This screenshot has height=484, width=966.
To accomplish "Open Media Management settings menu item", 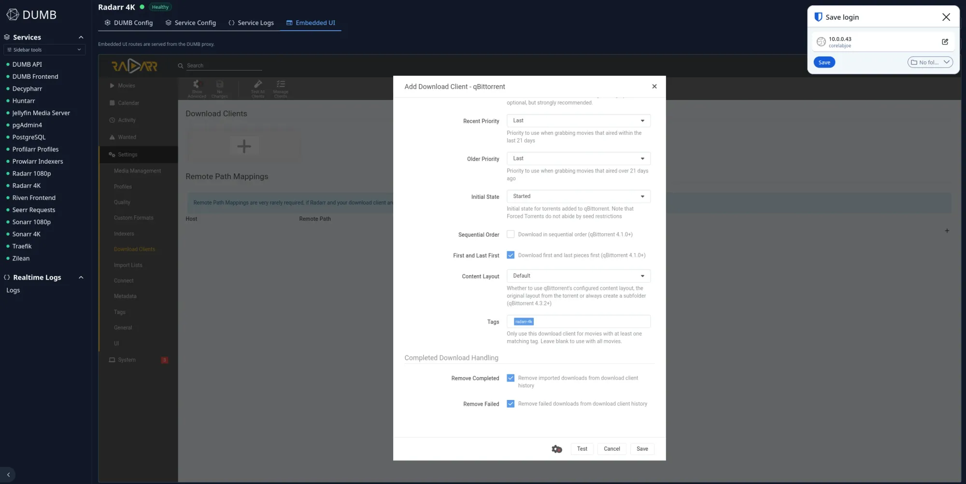I will [x=138, y=171].
